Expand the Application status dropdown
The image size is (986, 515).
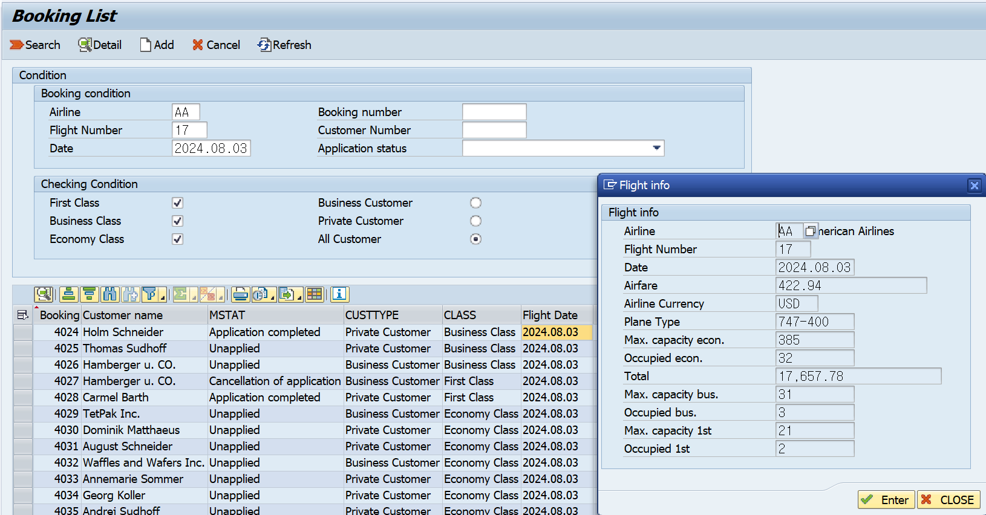coord(656,148)
